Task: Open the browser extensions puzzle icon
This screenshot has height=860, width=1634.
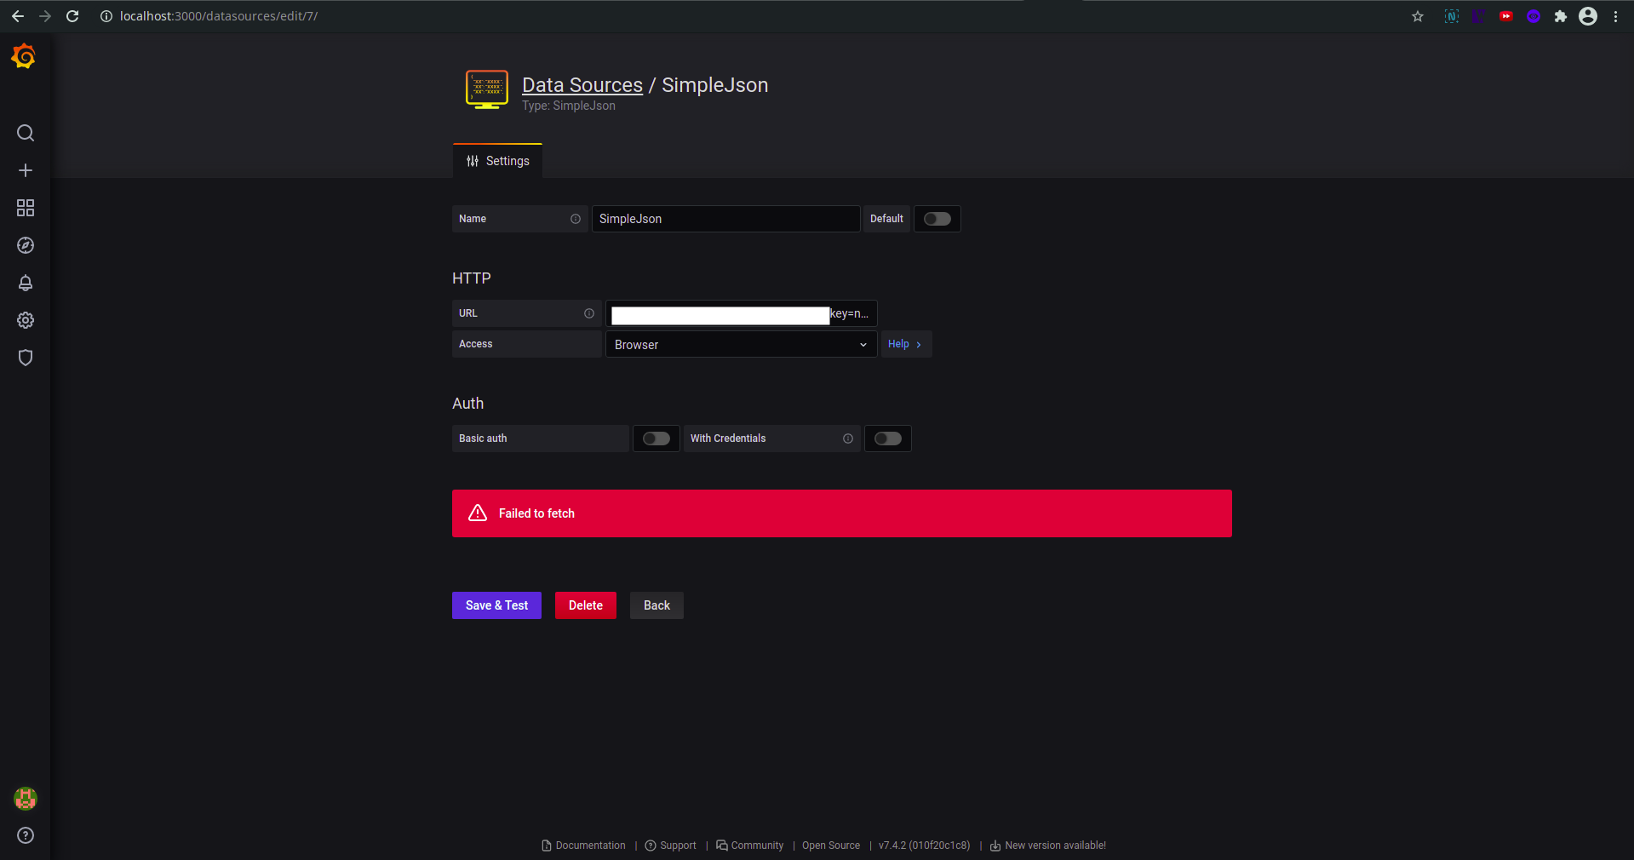Action: click(x=1561, y=16)
